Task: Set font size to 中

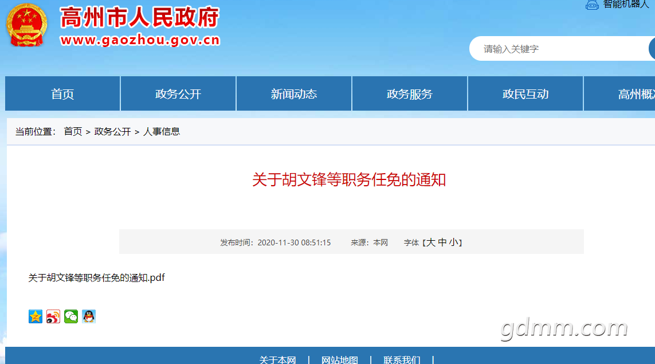Action: 442,242
